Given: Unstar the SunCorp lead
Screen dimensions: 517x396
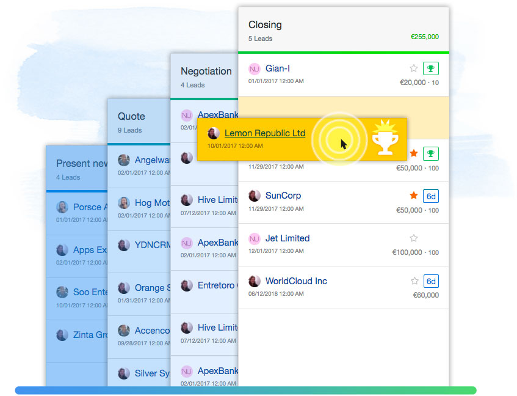Looking at the screenshot, I should [414, 196].
